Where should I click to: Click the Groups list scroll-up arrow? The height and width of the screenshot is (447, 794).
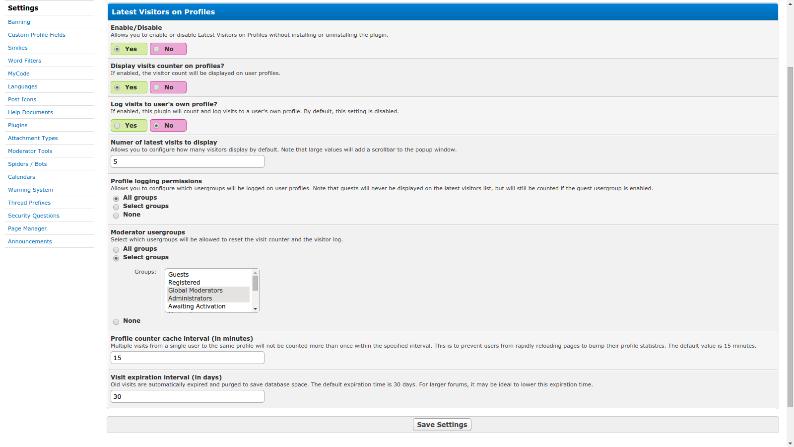[255, 273]
